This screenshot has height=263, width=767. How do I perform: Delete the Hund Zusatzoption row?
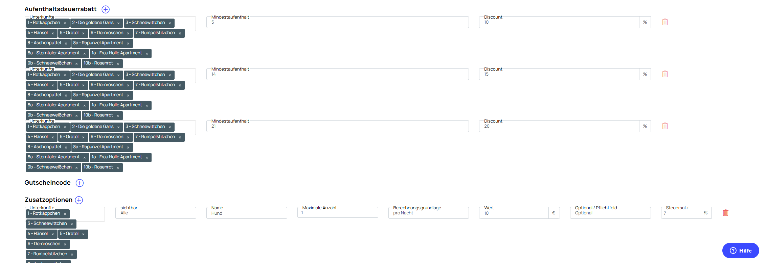tap(725, 213)
